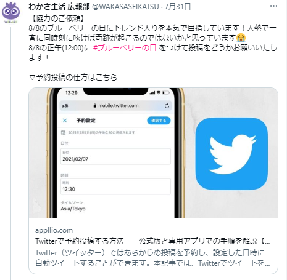
Task: Click the blue 確認する button in phone image
Action: tap(159, 121)
